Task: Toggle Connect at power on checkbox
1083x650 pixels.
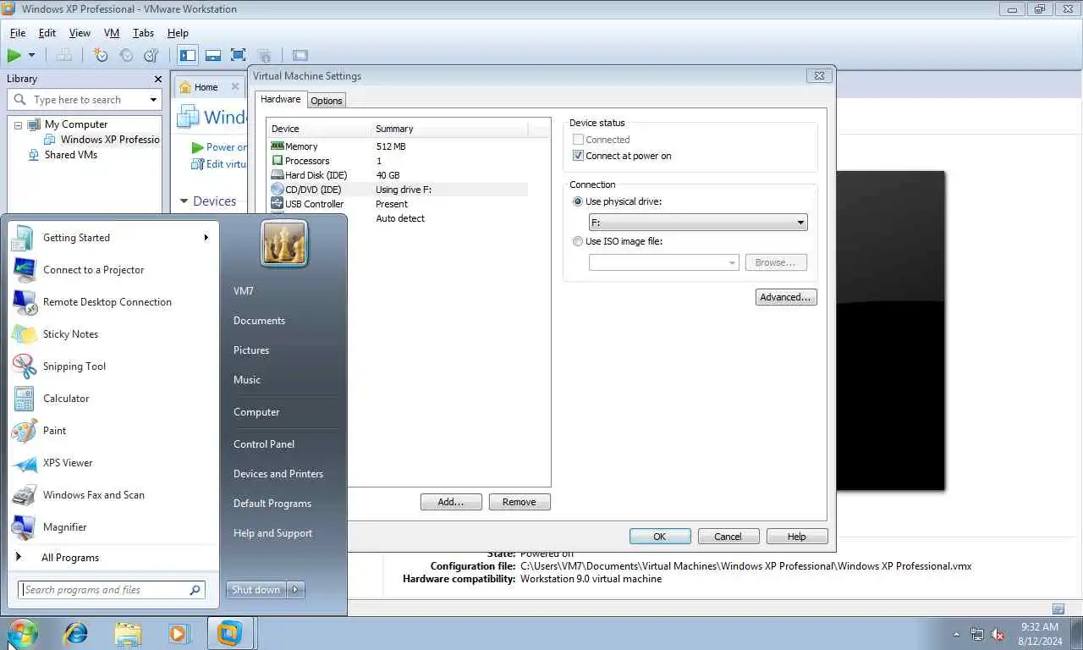Action: (x=579, y=156)
